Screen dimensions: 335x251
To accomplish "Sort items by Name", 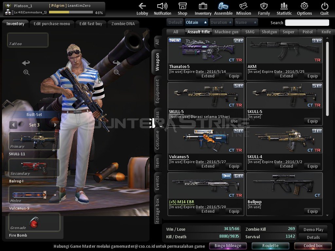I will pyautogui.click(x=246, y=23).
